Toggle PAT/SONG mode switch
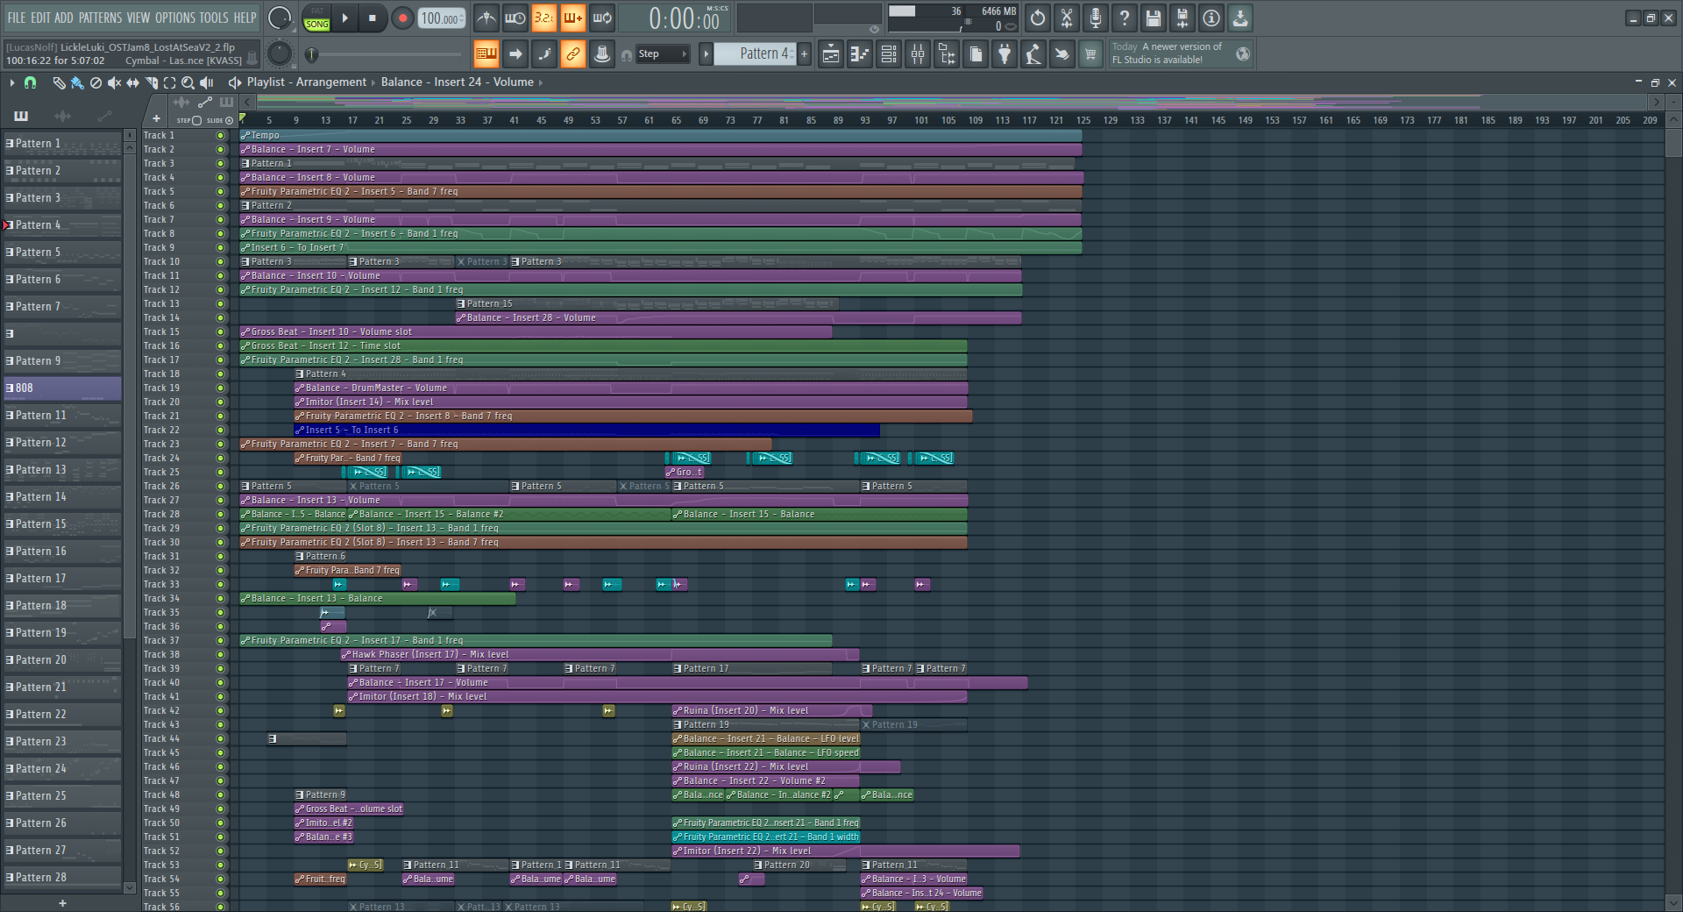 pos(316,18)
